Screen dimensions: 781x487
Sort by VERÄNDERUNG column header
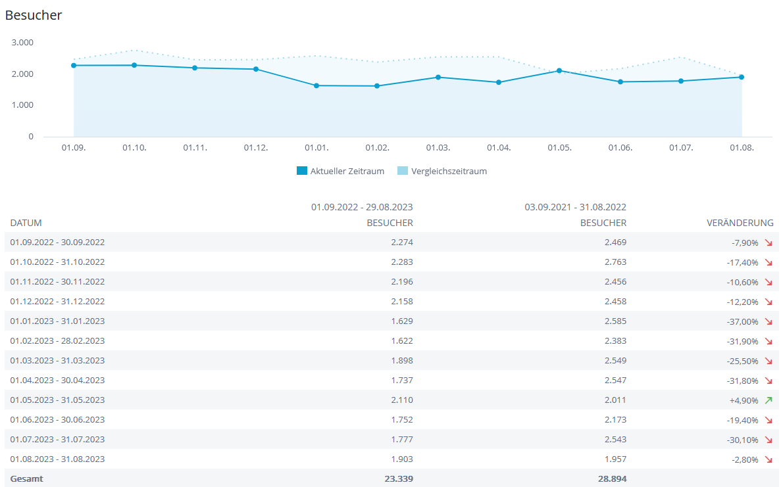(740, 223)
